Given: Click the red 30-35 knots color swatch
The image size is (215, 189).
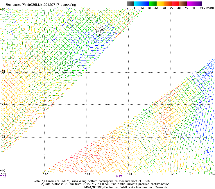Looking at the screenshot, I should point(175,3).
